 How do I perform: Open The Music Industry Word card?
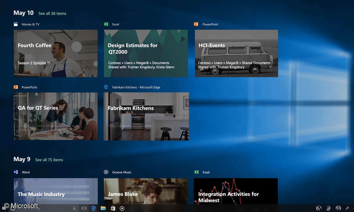click(55, 191)
